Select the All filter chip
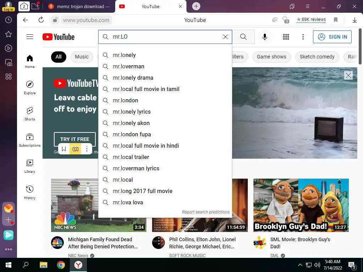Viewport: 363px width, 272px height. (58, 57)
